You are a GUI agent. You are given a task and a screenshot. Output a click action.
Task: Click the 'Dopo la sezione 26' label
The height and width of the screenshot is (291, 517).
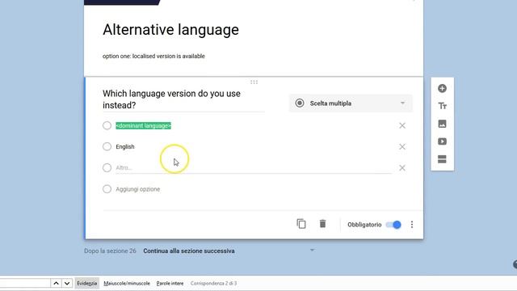point(110,251)
